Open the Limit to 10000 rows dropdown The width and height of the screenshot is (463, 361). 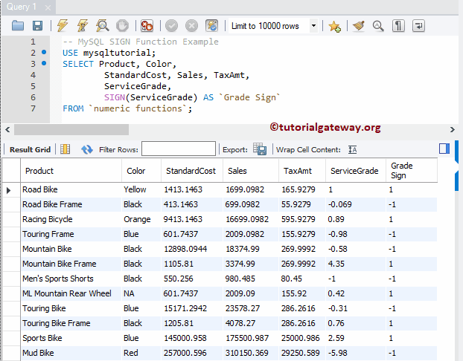[313, 26]
